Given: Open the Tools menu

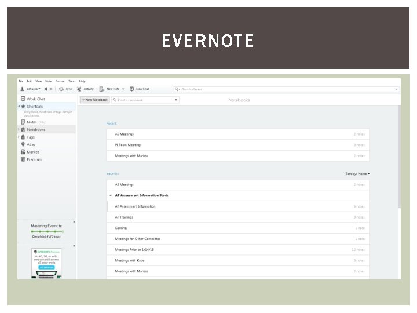Looking at the screenshot, I should (x=72, y=81).
